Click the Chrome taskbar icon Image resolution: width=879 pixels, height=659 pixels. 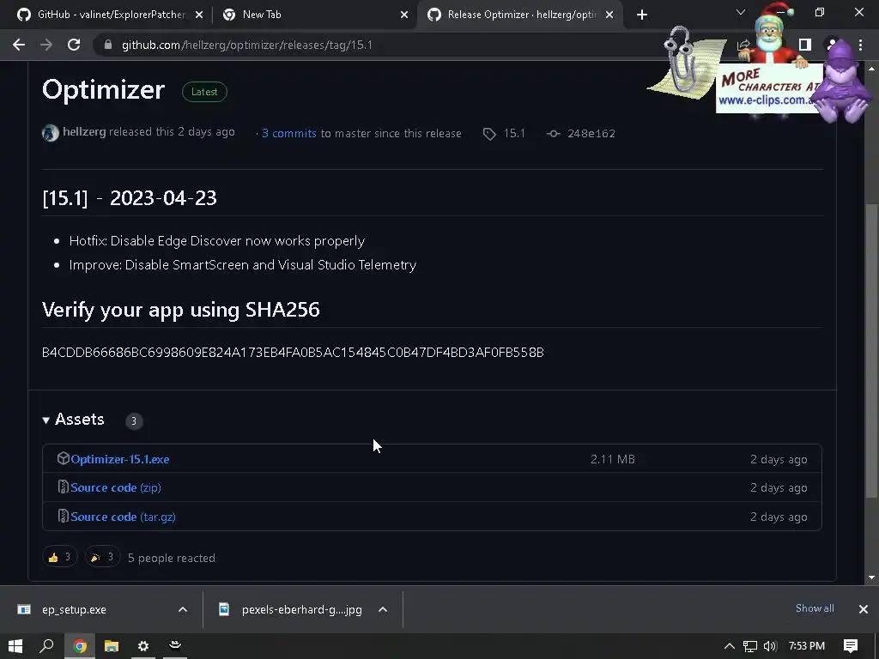click(80, 646)
